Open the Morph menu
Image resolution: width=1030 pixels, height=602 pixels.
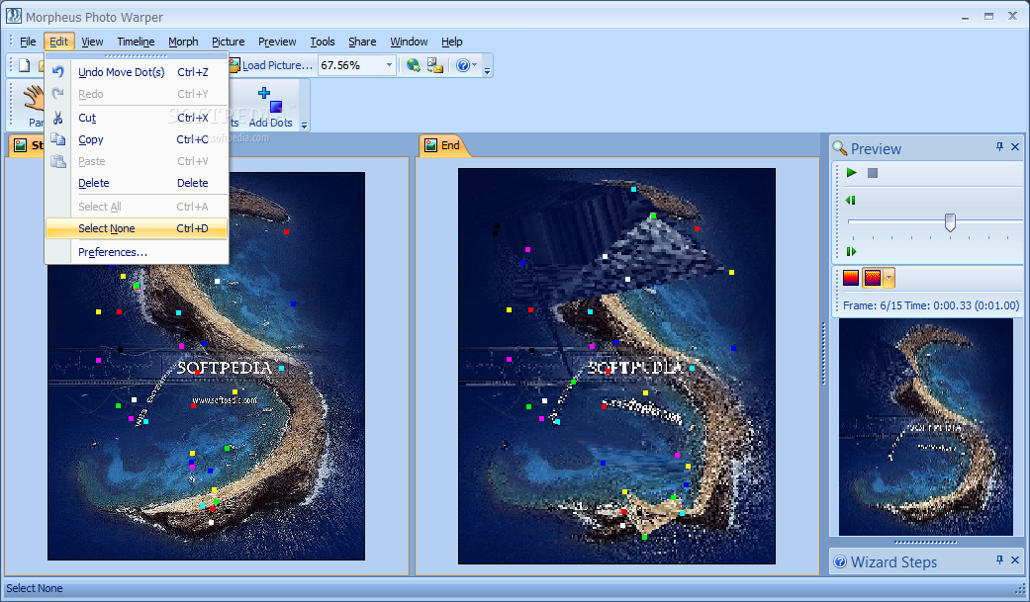click(x=183, y=42)
